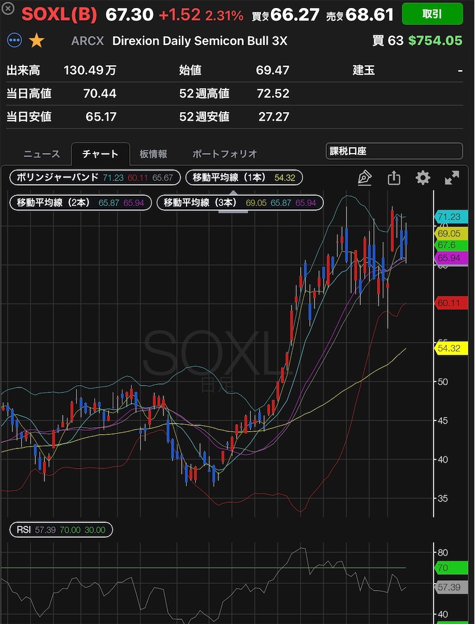Click the ARCX exchange label

[x=88, y=41]
